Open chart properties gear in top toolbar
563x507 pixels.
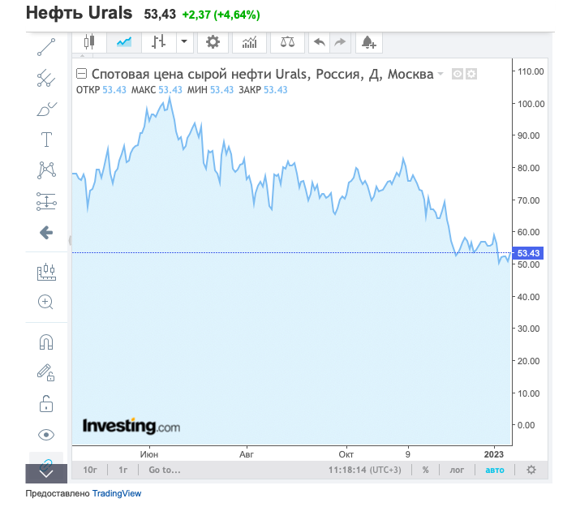[x=213, y=41]
